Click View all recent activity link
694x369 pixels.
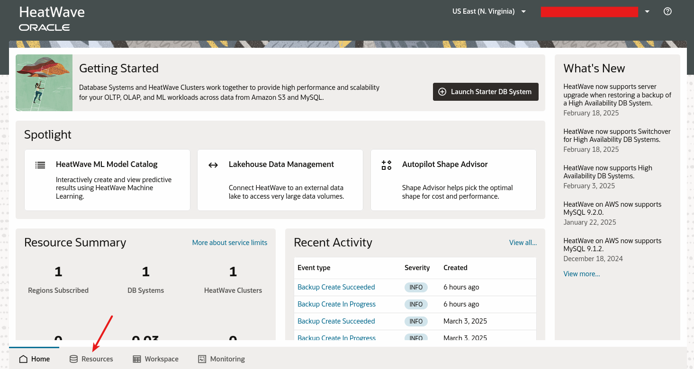523,243
